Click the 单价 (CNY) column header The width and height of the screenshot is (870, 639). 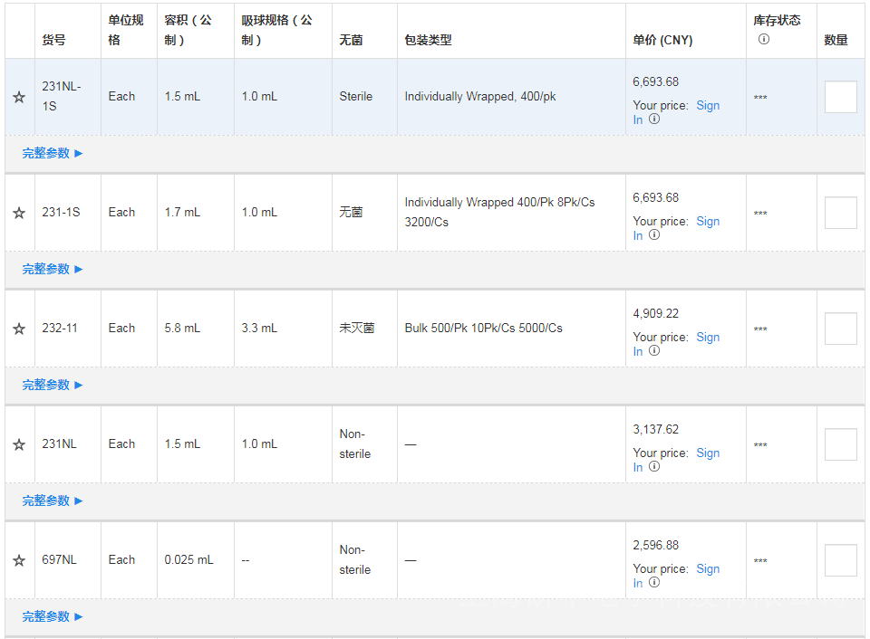(662, 41)
